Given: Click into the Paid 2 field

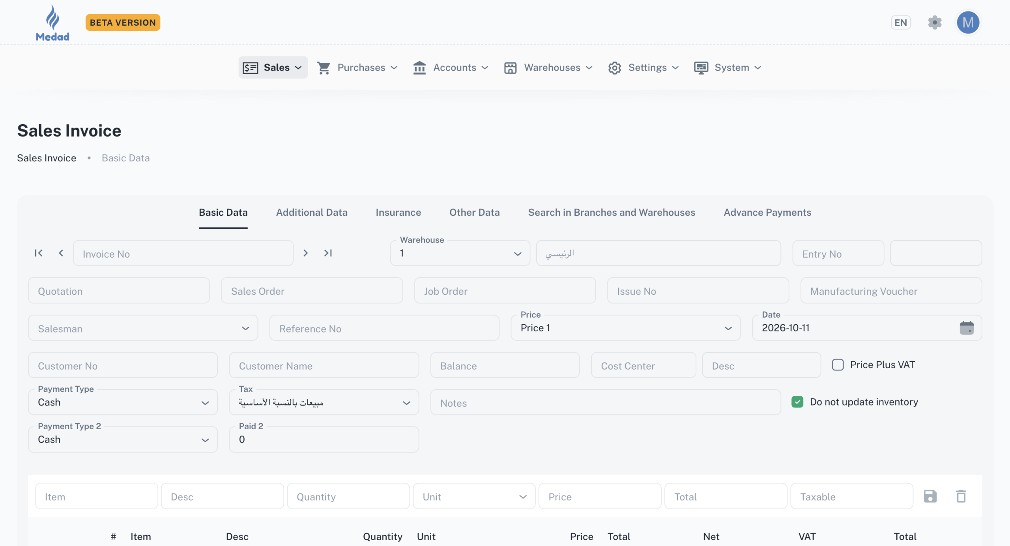Looking at the screenshot, I should pyautogui.click(x=324, y=439).
